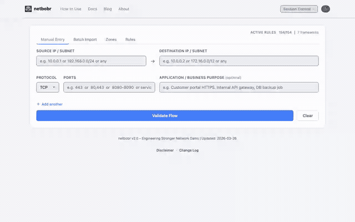Click the netbobr v2.0 footer text
Viewport: 355px width, 222px height.
click(x=177, y=138)
